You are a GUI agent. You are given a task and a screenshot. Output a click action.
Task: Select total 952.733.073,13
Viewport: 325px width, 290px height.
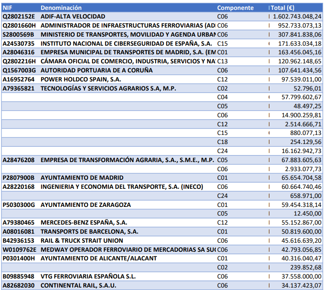pyautogui.click(x=300, y=26)
